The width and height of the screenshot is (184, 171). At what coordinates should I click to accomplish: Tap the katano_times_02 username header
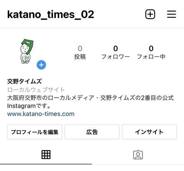click(x=51, y=14)
